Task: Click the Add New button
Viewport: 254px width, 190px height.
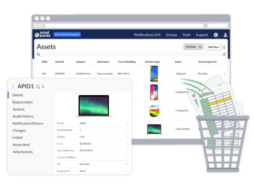Action: tap(213, 47)
